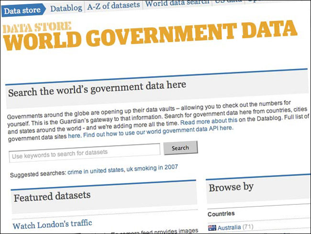Click the WORLD GOVERNMENT DATA title
The height and width of the screenshot is (234, 311).
[x=150, y=35]
